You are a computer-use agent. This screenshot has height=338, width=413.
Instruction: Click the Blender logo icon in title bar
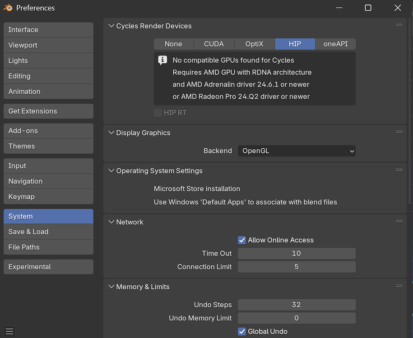click(8, 8)
